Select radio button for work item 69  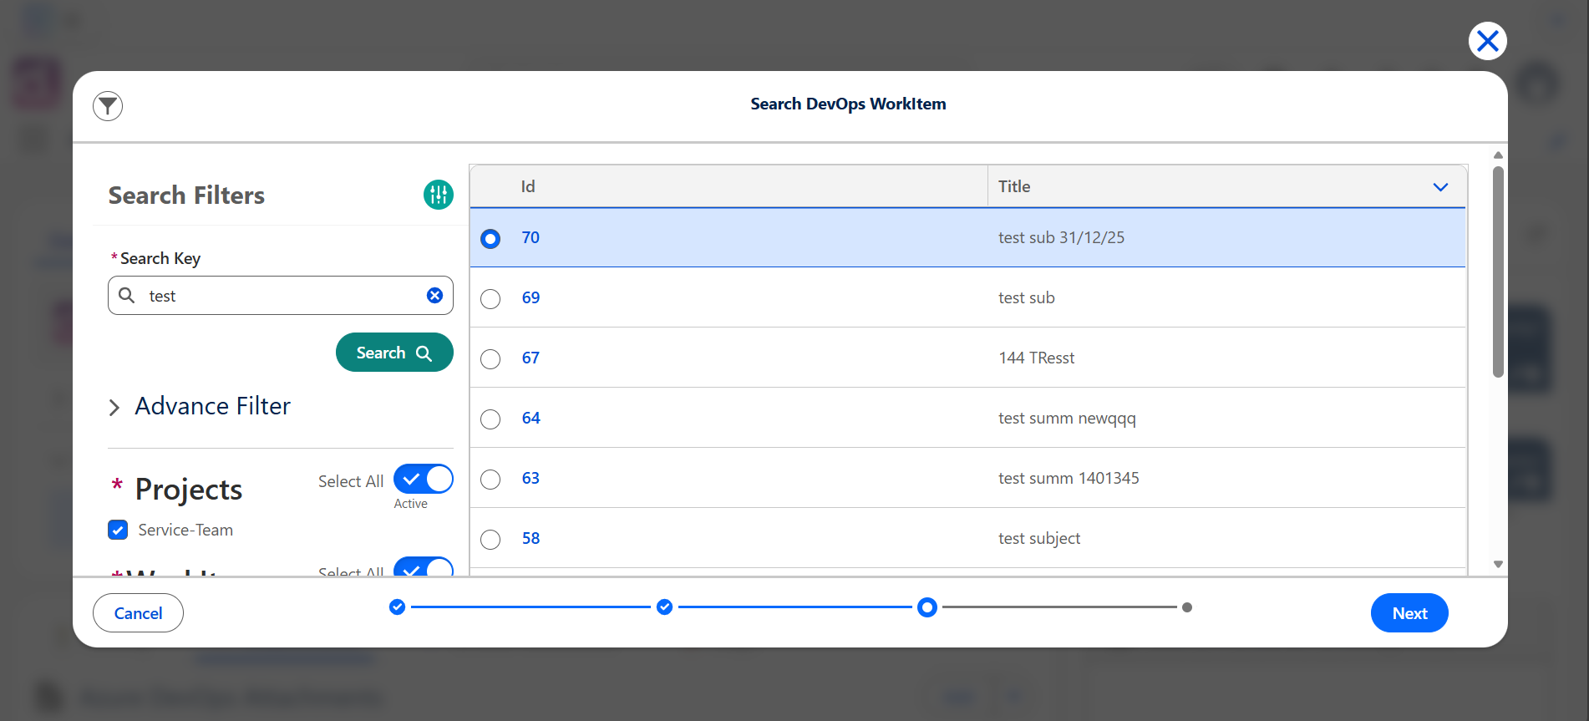click(490, 299)
